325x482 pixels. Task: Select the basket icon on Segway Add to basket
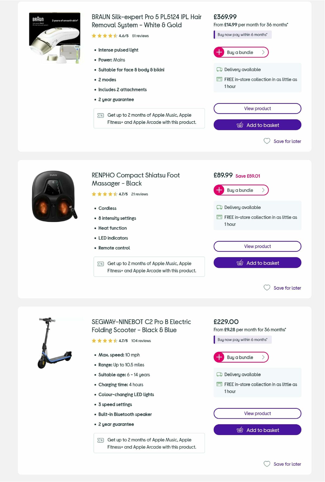pos(240,430)
